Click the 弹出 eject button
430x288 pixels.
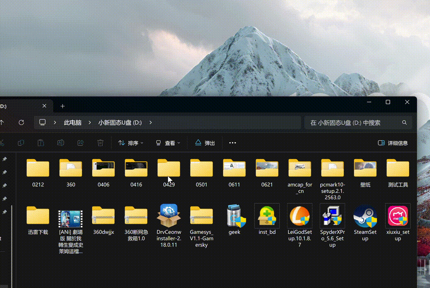coord(205,143)
